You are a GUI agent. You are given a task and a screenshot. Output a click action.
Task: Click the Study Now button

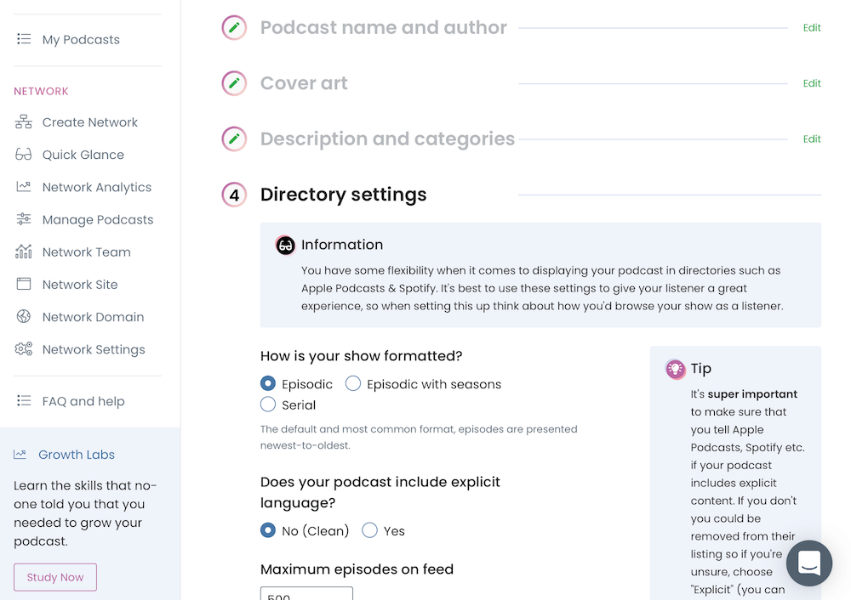(55, 577)
